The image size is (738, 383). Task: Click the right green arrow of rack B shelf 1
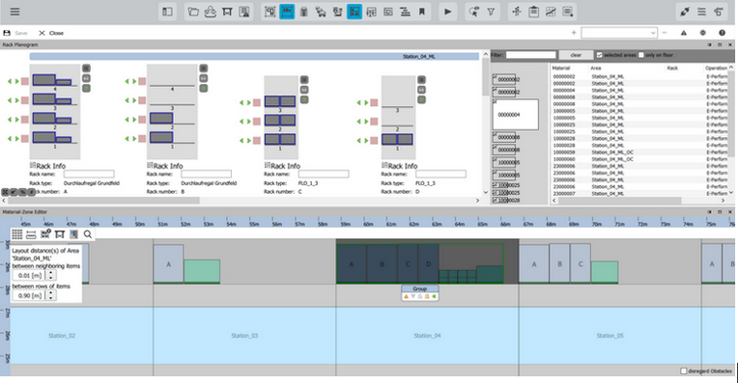point(134,139)
